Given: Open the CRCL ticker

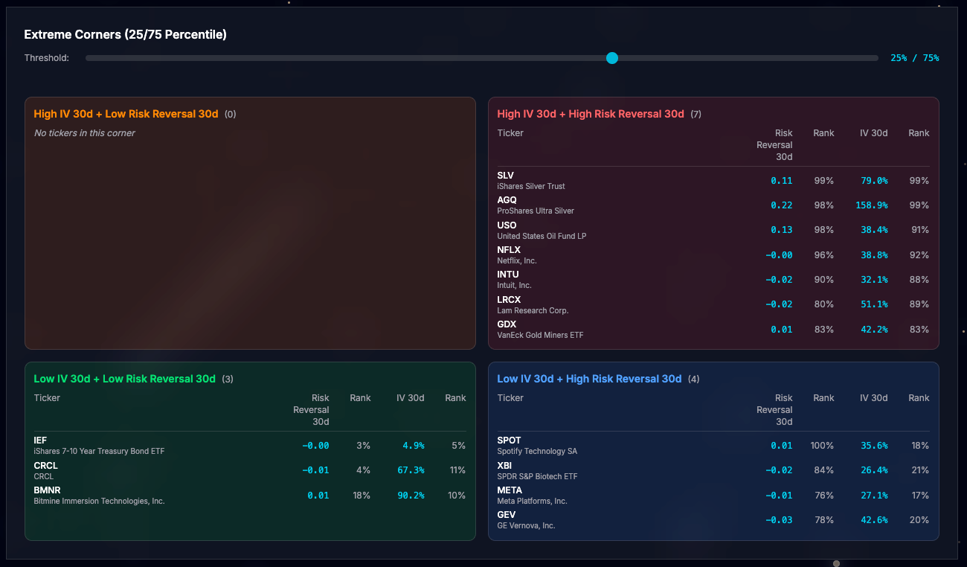Looking at the screenshot, I should (x=45, y=466).
